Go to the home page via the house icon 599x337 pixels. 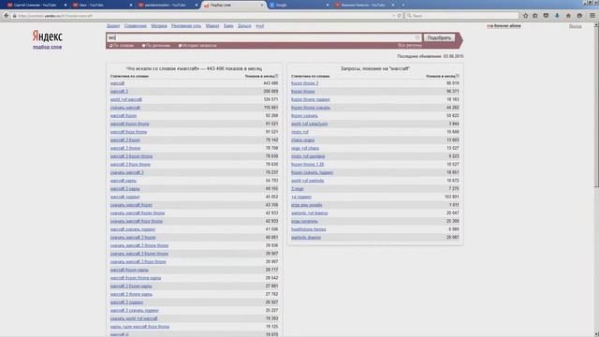[x=568, y=16]
